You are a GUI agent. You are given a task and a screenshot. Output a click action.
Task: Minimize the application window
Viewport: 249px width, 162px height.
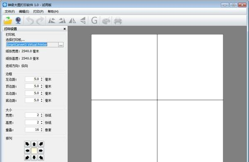[x=225, y=5]
